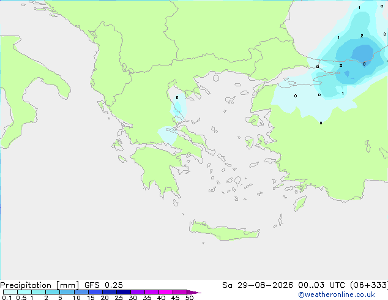Select the 2 mm legend color swatch
This screenshot has height=300, width=388.
pos(53,292)
